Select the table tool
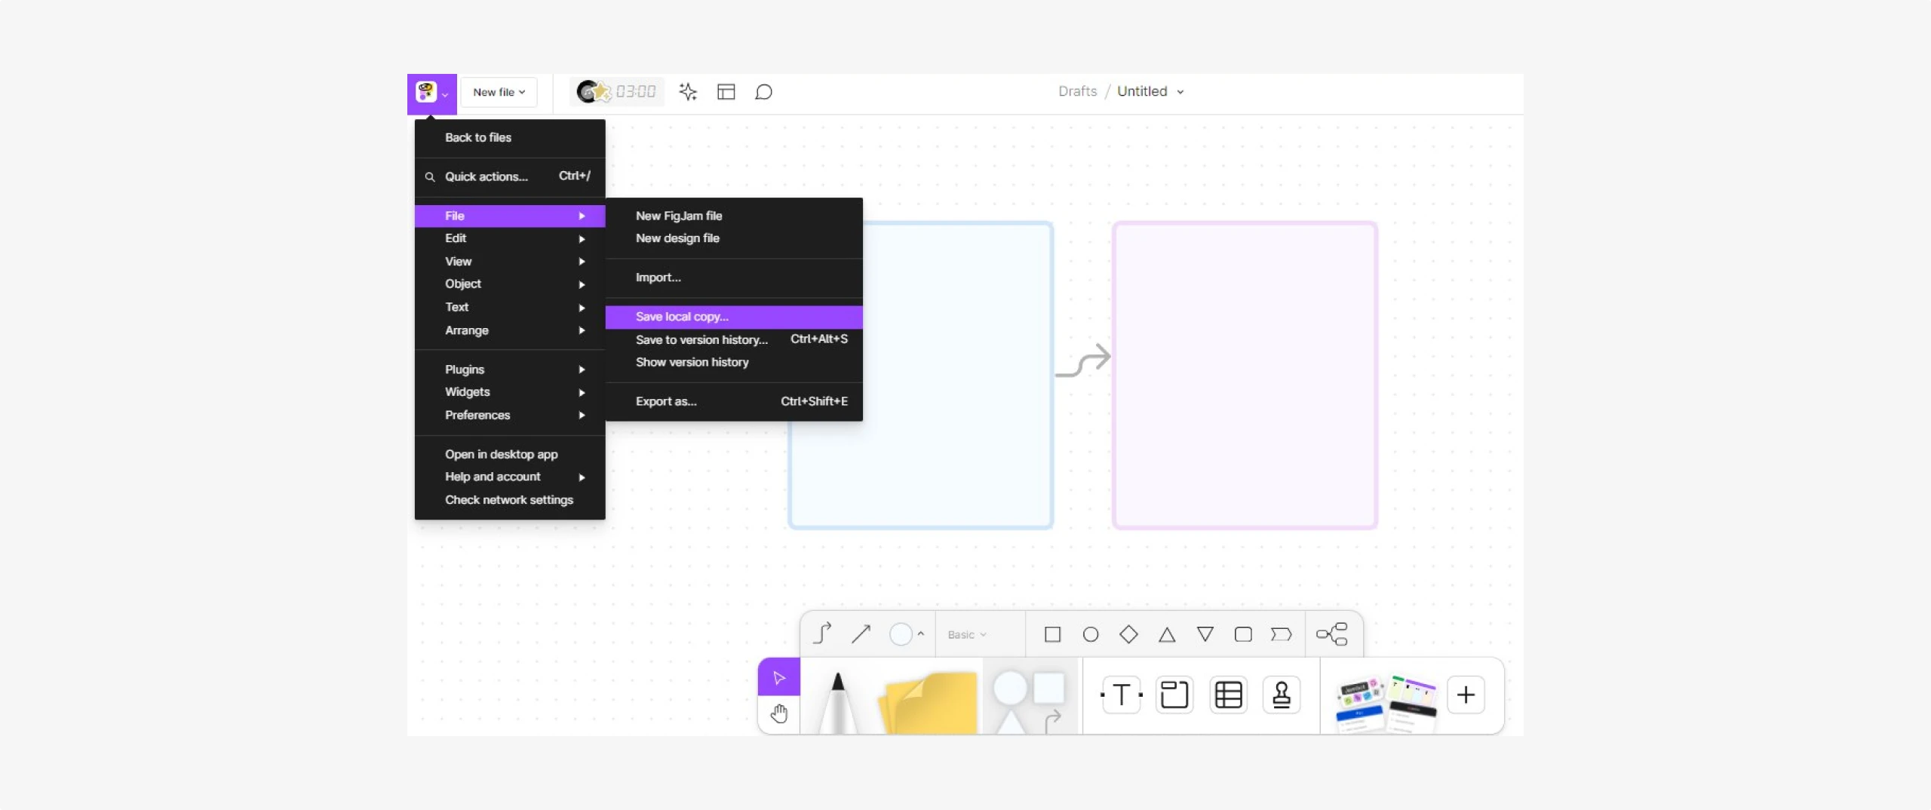The width and height of the screenshot is (1931, 810). (1229, 695)
